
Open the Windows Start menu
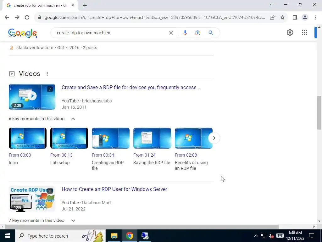coord(8,236)
